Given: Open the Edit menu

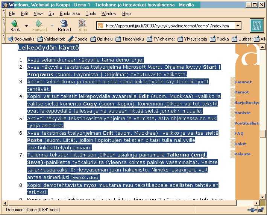Looking at the screenshot, I should (24, 14).
